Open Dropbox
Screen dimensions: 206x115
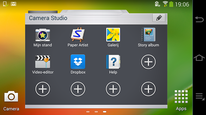coord(78,64)
